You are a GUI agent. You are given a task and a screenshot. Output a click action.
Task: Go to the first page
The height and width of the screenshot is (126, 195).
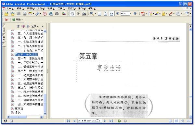pyautogui.click(x=68, y=121)
